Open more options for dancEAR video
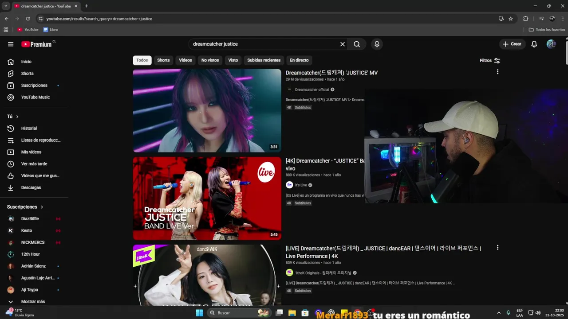 coord(497,248)
